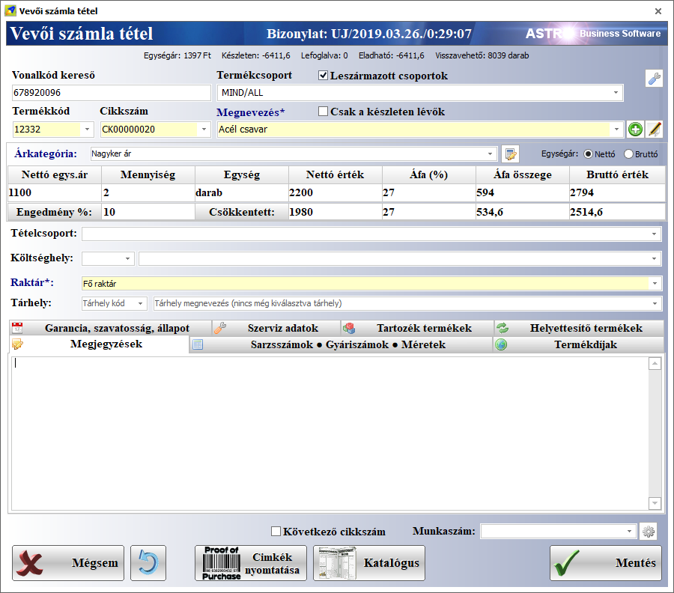This screenshot has height=593, width=674.
Task: Expand the Raktár Fő raktár dropdown
Action: click(x=655, y=284)
